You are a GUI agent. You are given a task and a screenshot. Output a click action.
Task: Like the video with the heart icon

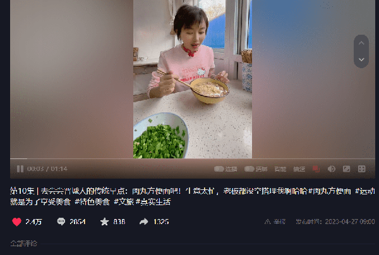pos(16,222)
